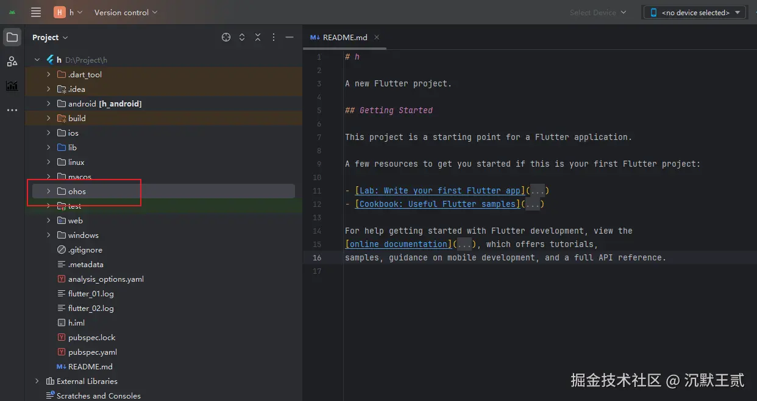Click Expand All icon in Project panel

pyautogui.click(x=242, y=37)
